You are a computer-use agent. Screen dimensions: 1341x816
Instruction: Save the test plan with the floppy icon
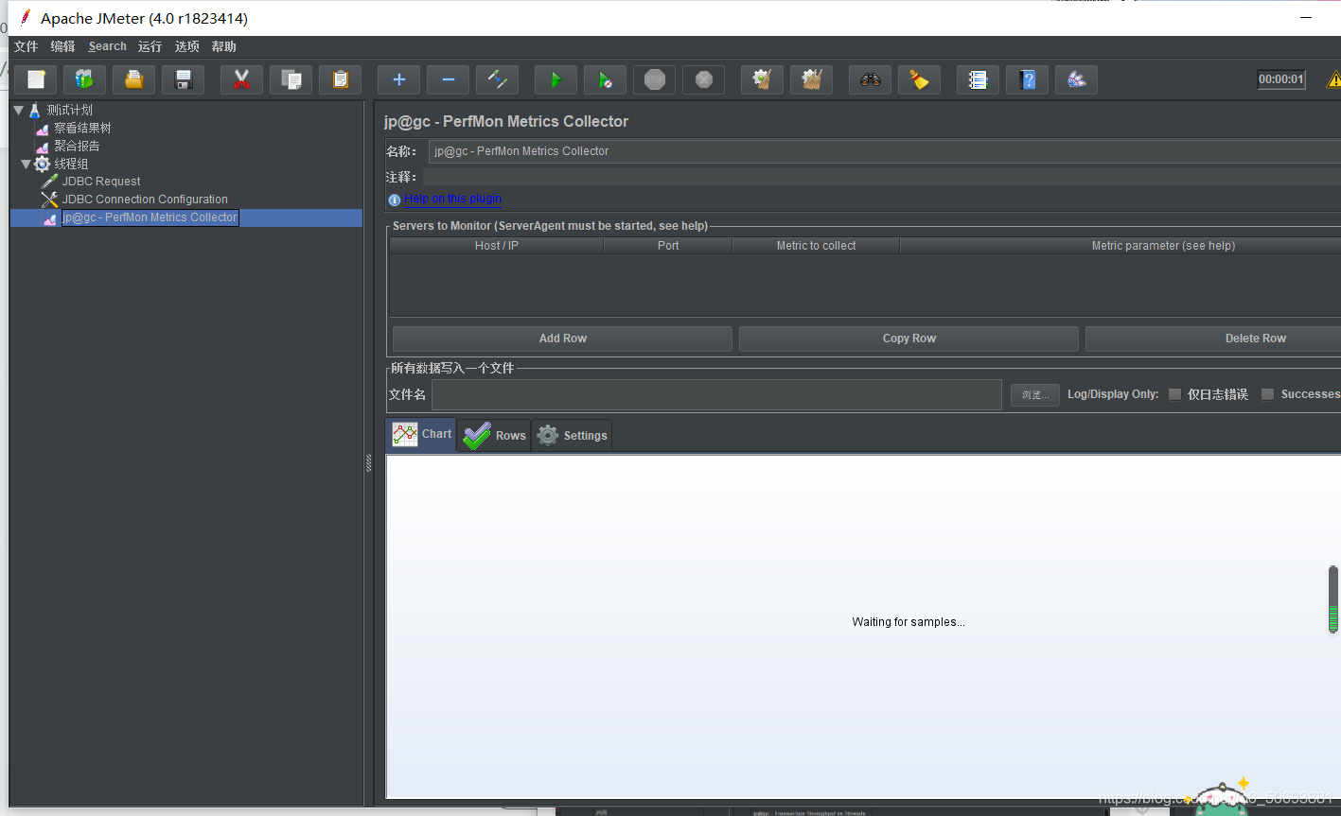point(184,79)
